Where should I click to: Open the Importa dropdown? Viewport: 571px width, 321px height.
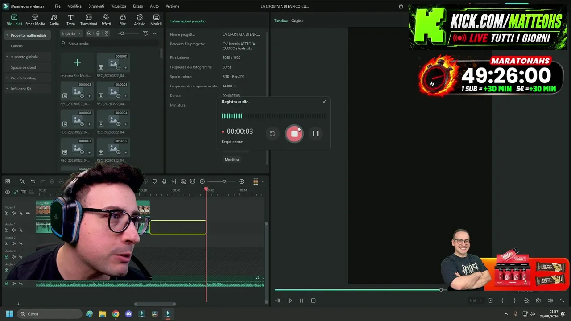point(72,33)
